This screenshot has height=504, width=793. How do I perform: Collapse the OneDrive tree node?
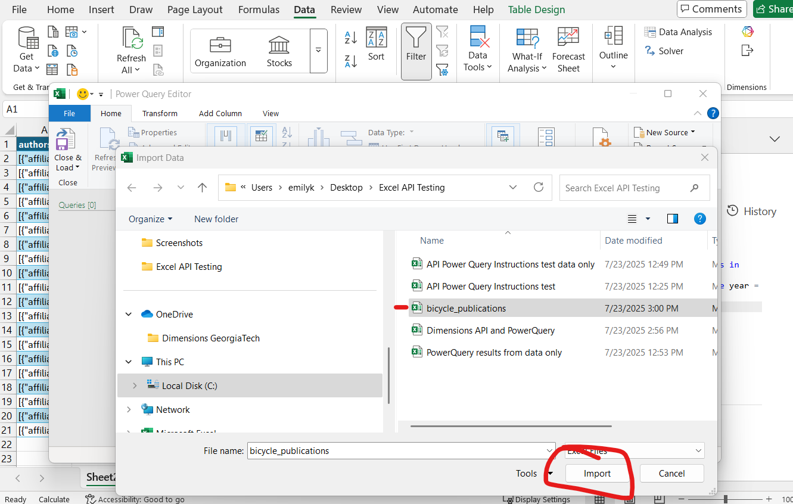click(x=129, y=315)
